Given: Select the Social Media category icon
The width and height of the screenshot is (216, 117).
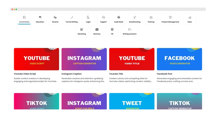Looking at the screenshot, I should click(x=24, y=17).
